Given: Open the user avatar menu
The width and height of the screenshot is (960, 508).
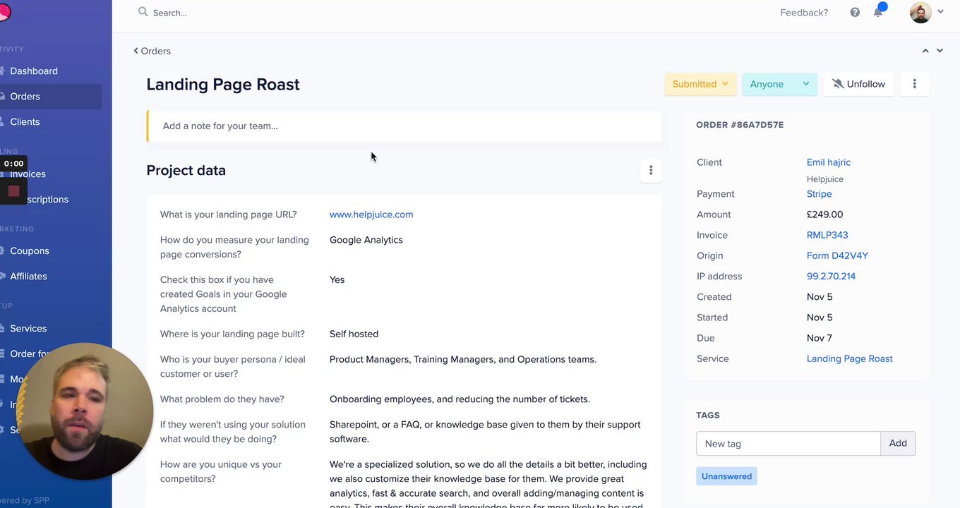Looking at the screenshot, I should 926,13.
